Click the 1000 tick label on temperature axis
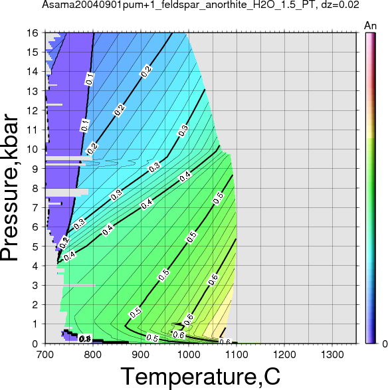The width and height of the screenshot is (388, 390). [x=189, y=355]
